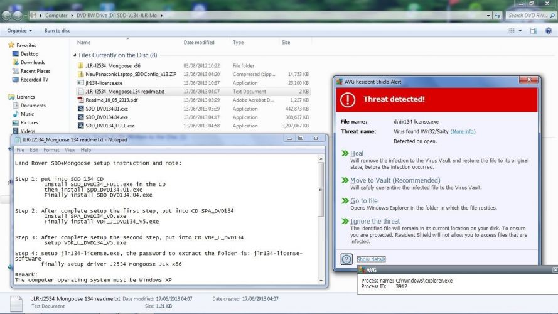Open the Organize dropdown menu
The image size is (558, 314).
(x=19, y=31)
